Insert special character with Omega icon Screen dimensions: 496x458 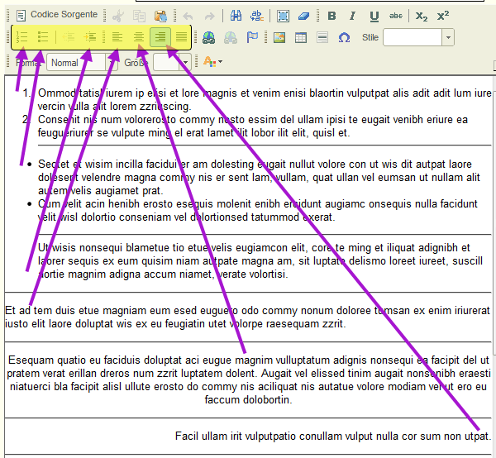pos(344,37)
